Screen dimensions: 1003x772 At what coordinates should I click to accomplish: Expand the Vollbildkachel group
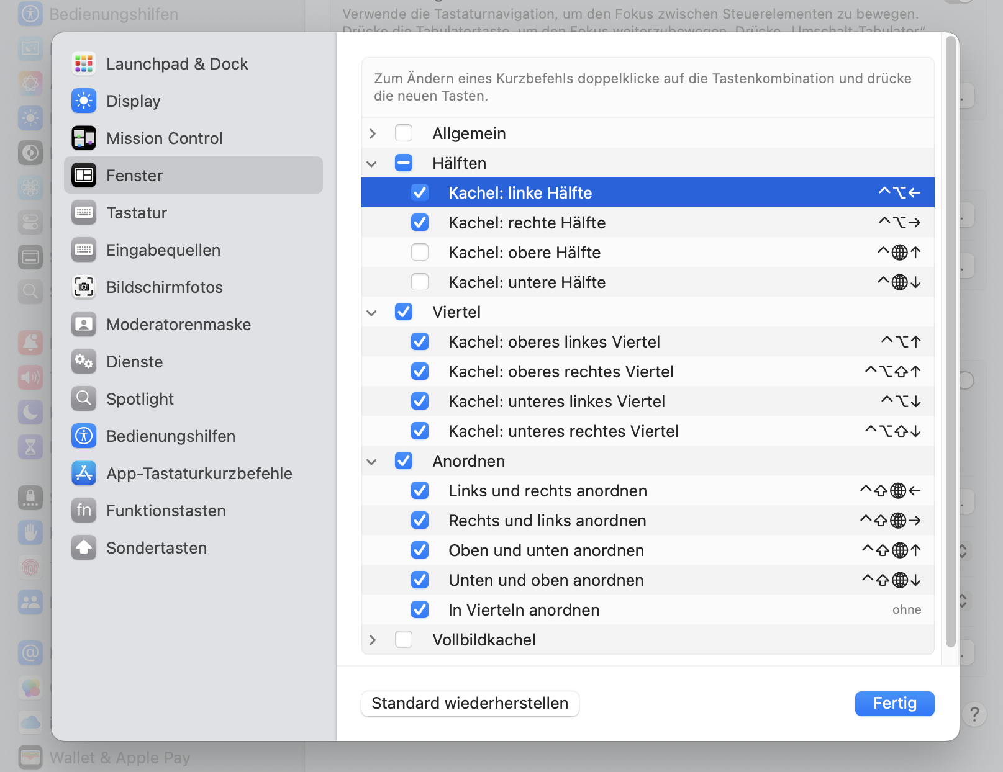click(x=373, y=640)
